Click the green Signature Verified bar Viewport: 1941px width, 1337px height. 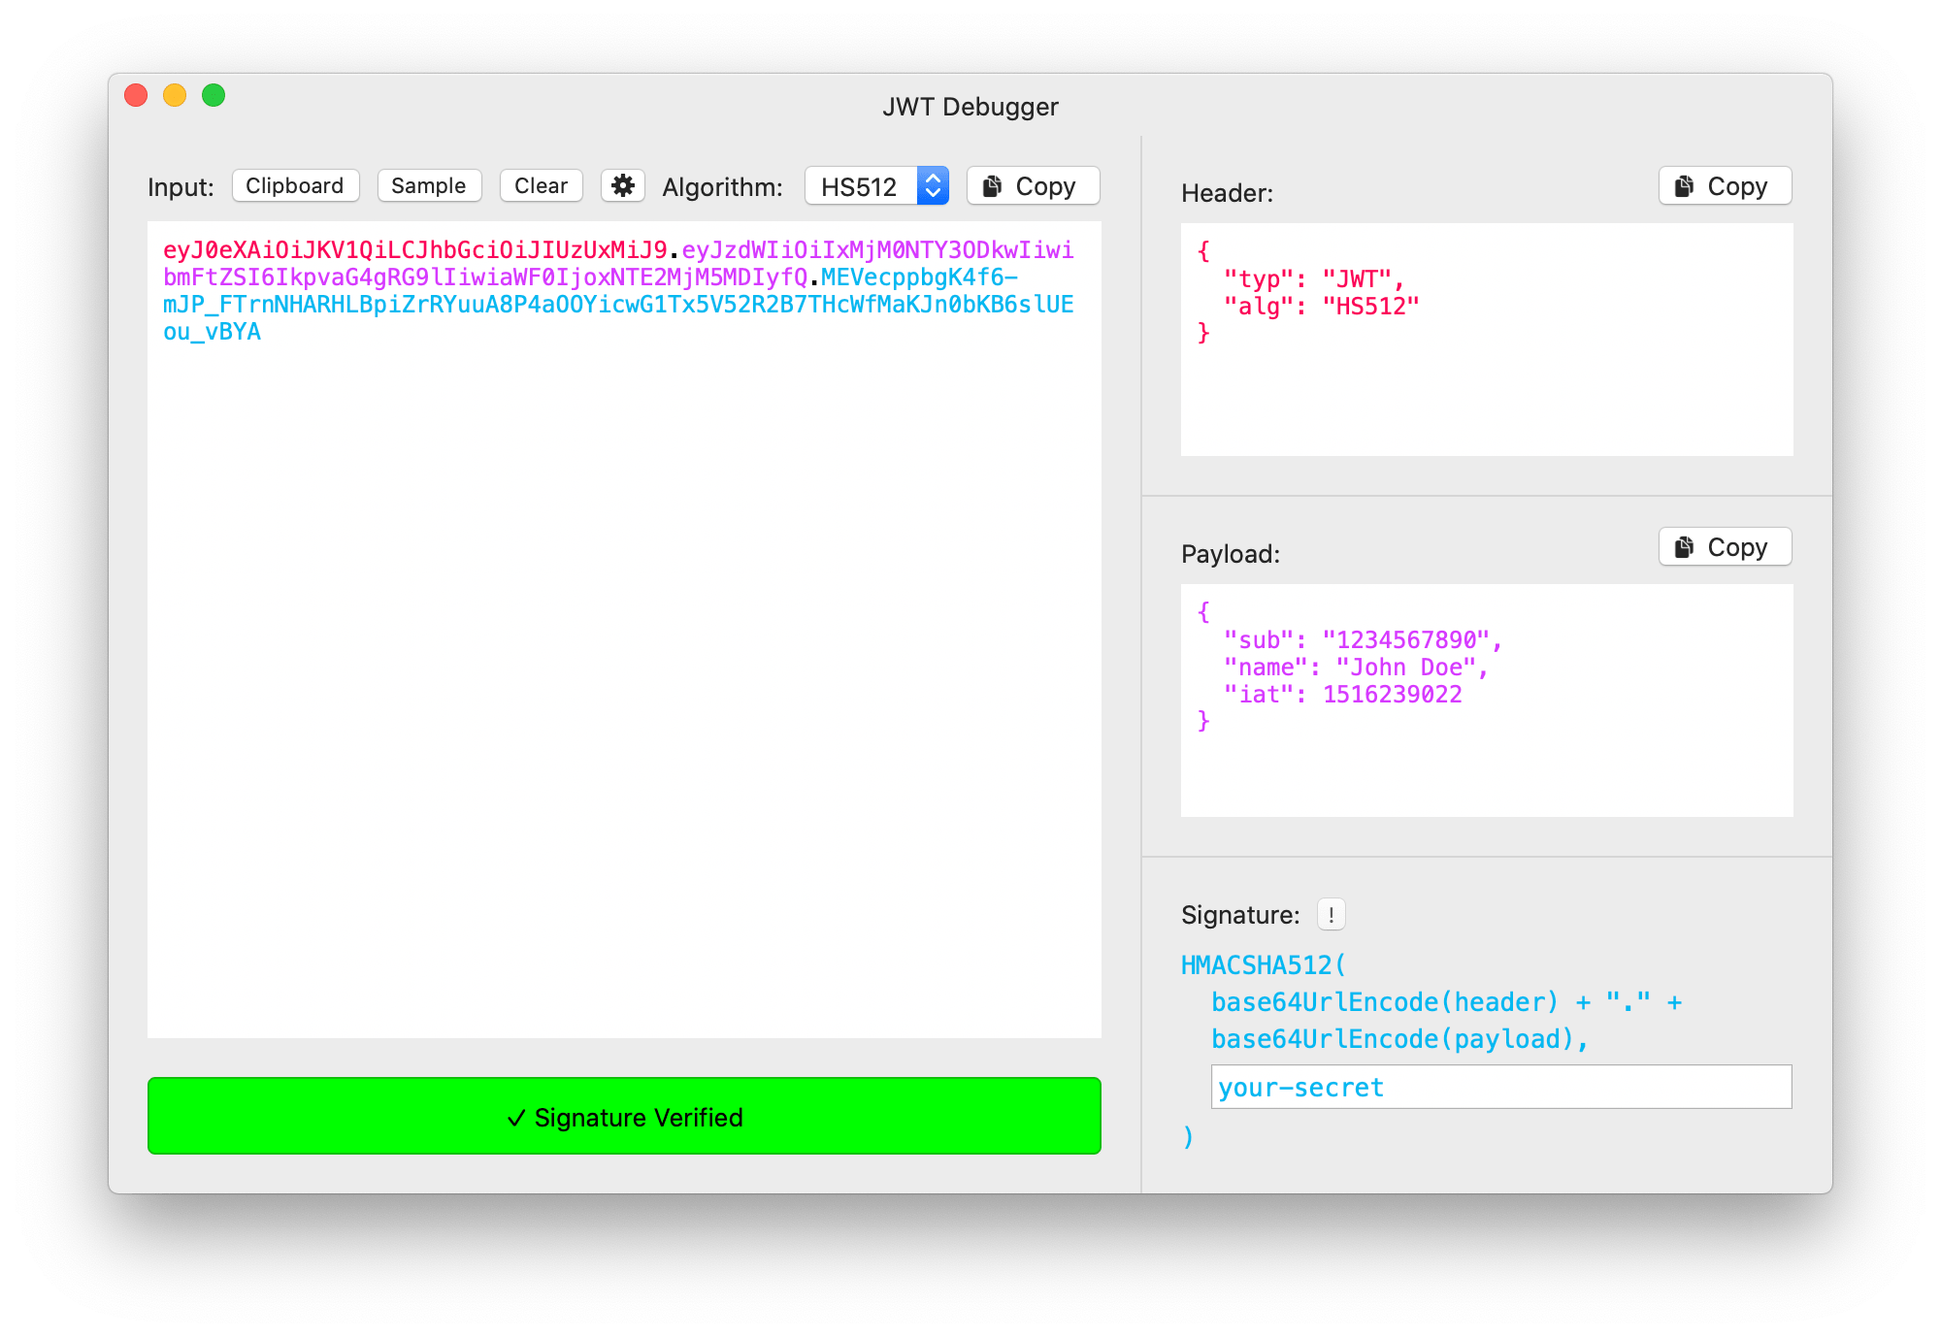(624, 1116)
